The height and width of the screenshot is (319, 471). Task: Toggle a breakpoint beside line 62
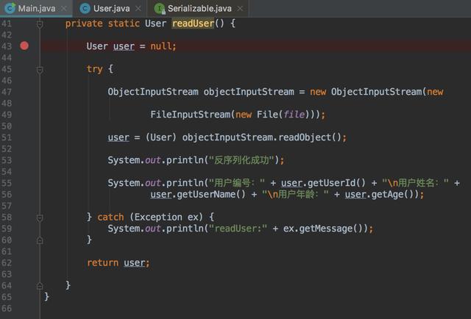24,262
